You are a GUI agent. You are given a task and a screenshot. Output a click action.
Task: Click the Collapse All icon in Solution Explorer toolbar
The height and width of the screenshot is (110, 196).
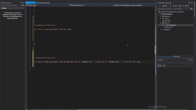[x=178, y=6]
